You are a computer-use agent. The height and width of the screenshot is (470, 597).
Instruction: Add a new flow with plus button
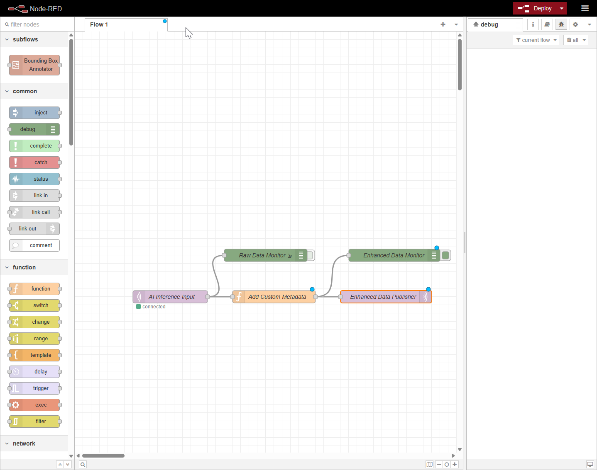point(443,24)
